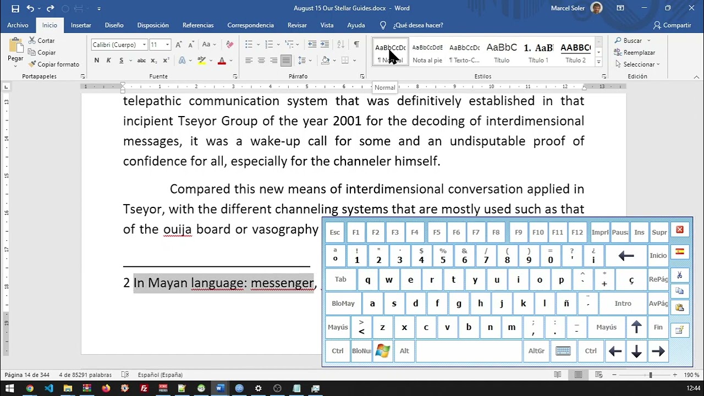Toggle BloMay caps lock on virtual keyboard

[x=343, y=304]
